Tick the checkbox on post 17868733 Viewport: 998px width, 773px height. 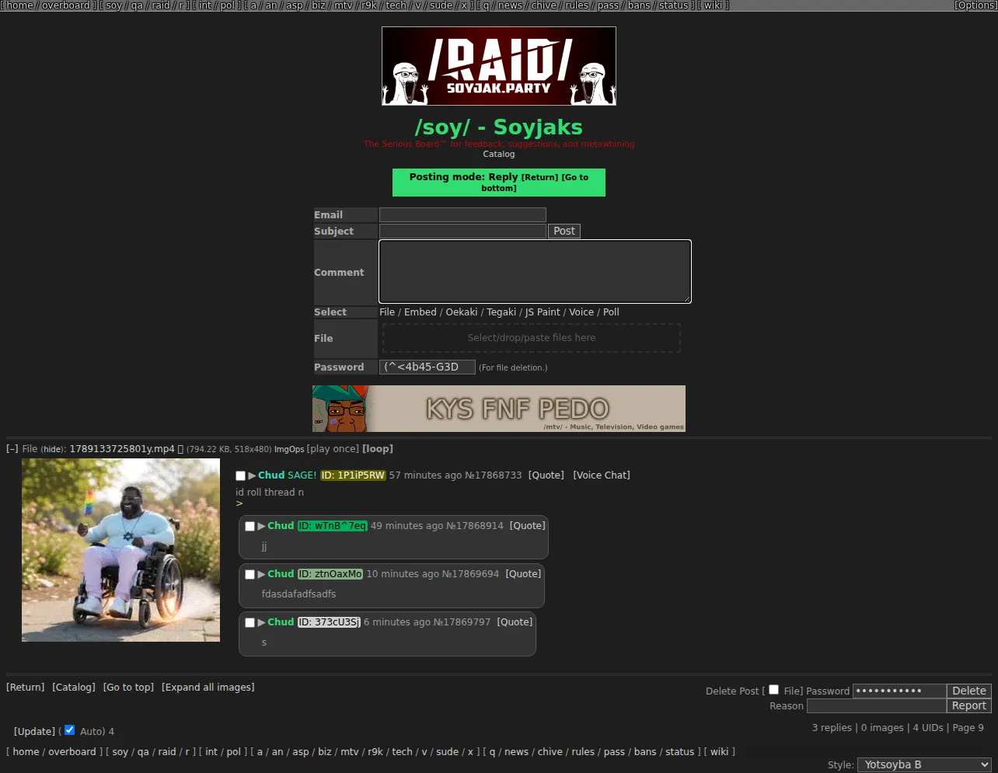[240, 475]
